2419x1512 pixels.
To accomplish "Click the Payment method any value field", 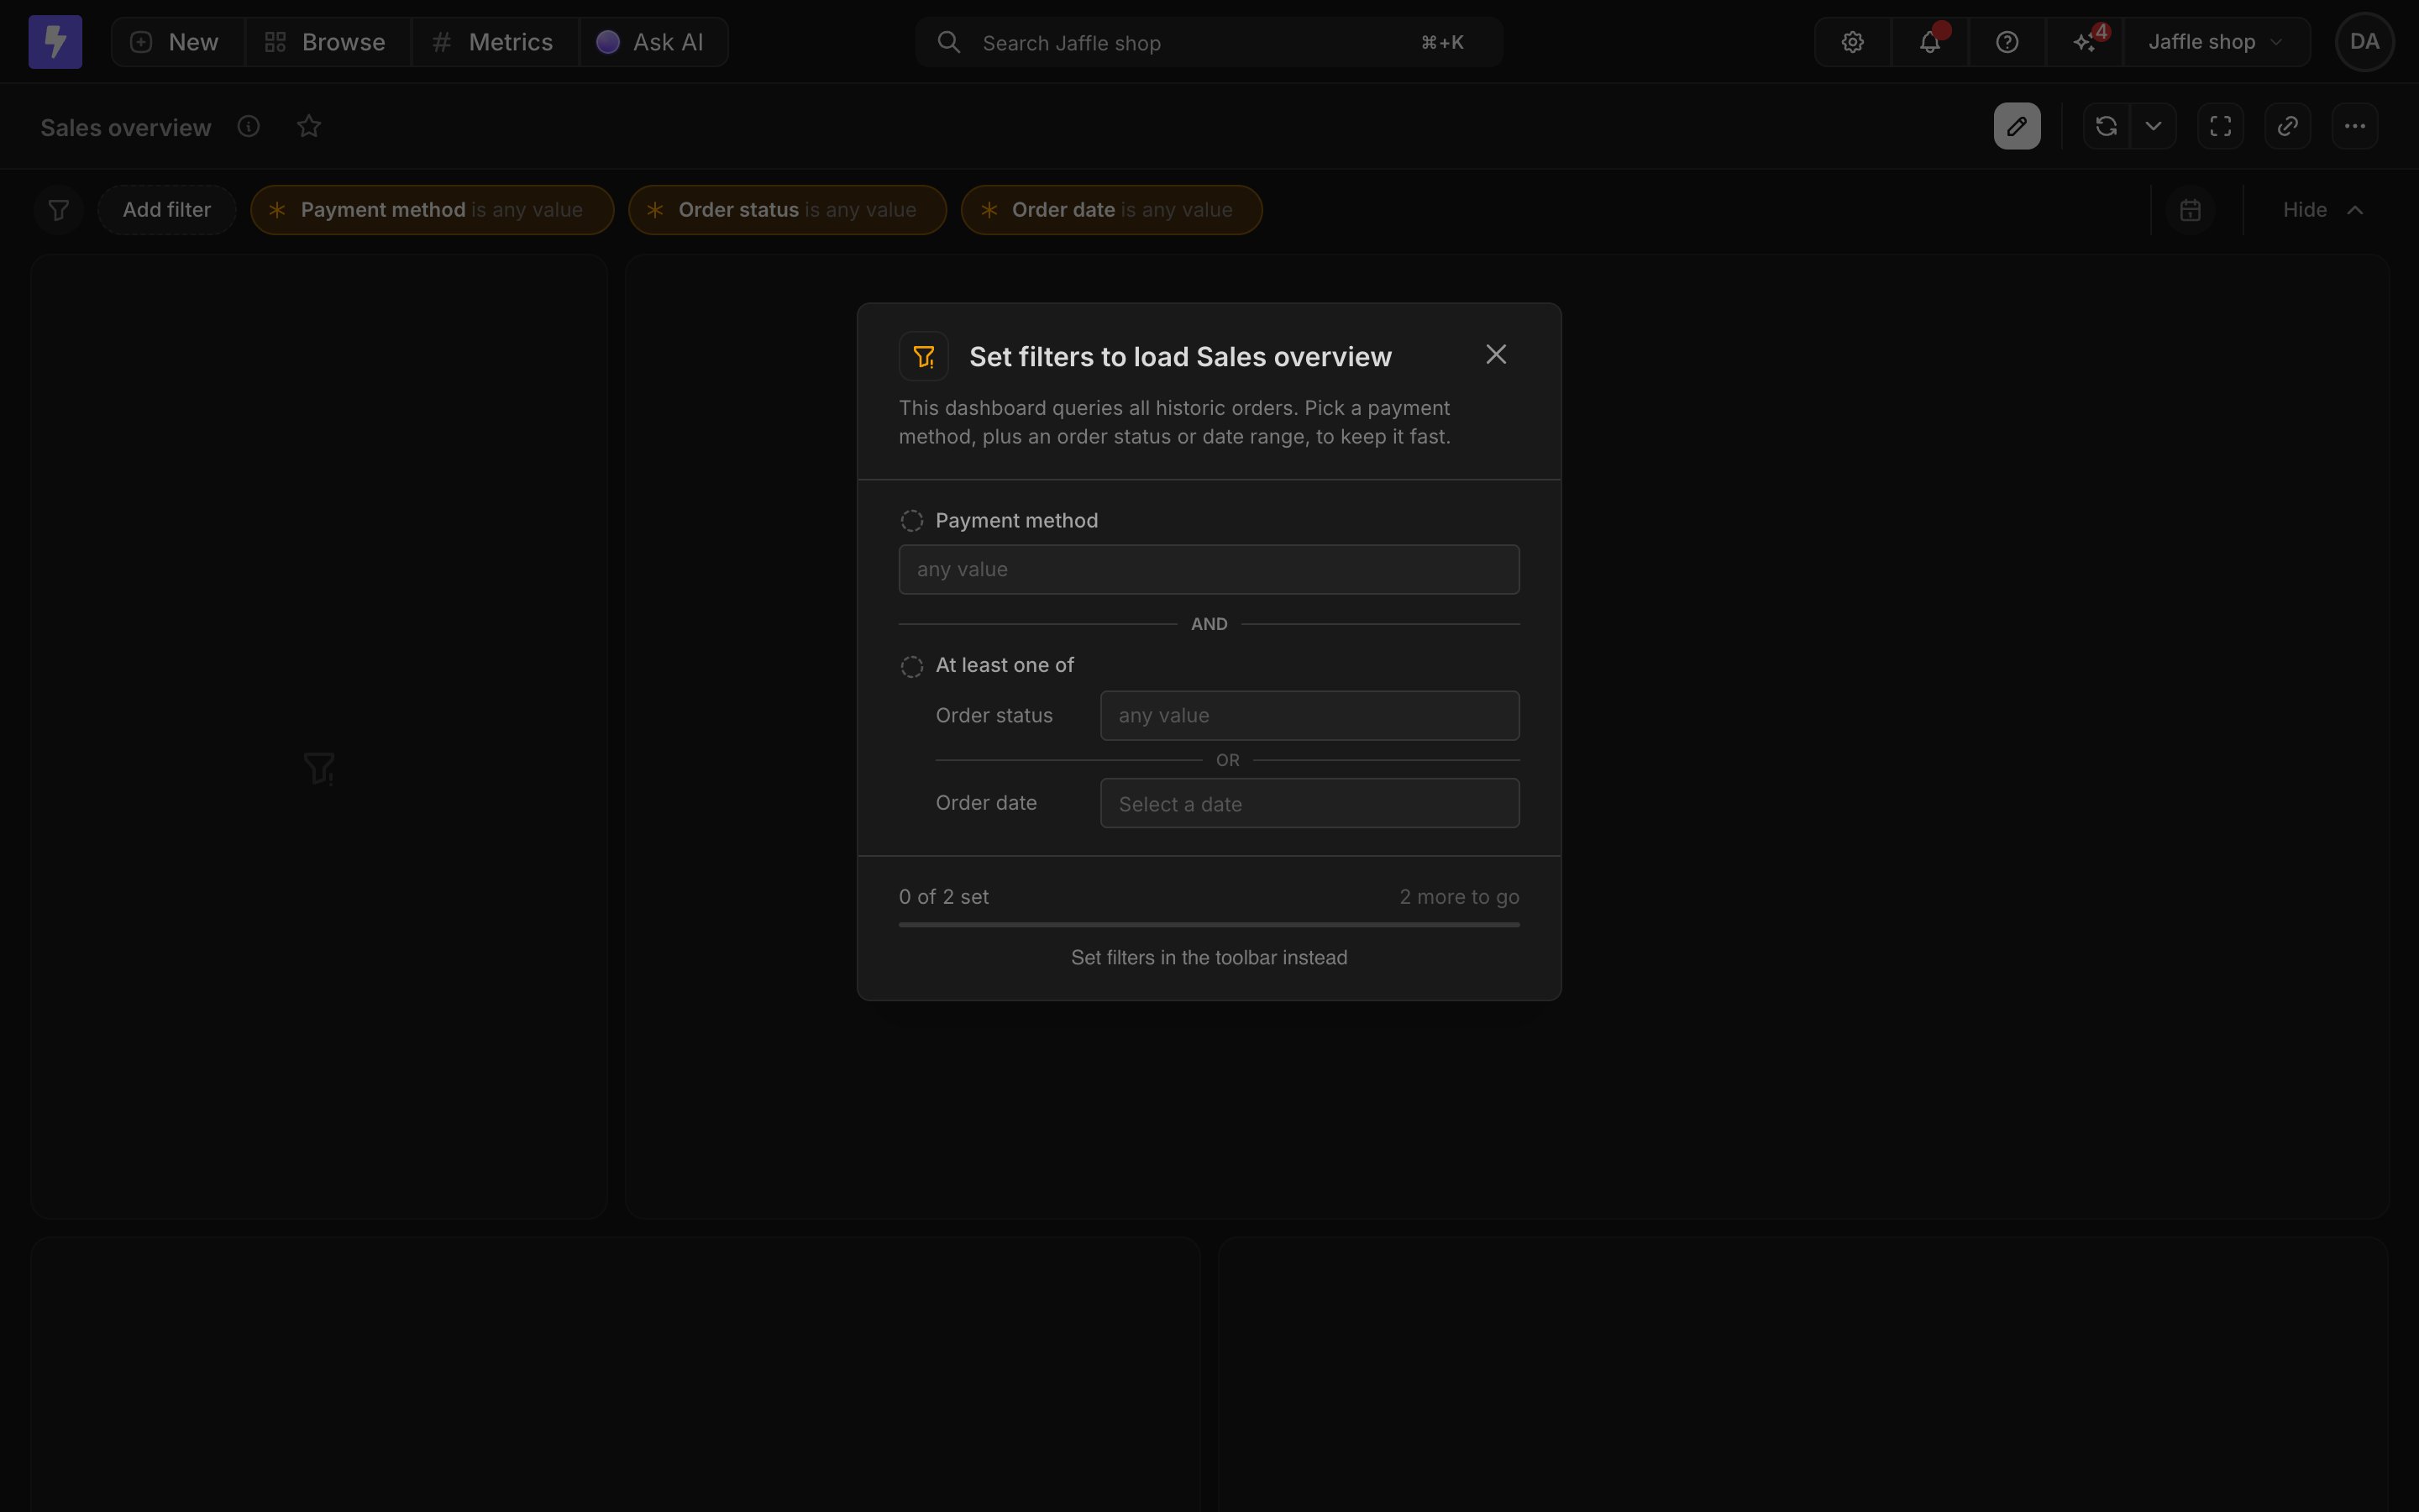I will pyautogui.click(x=1209, y=569).
